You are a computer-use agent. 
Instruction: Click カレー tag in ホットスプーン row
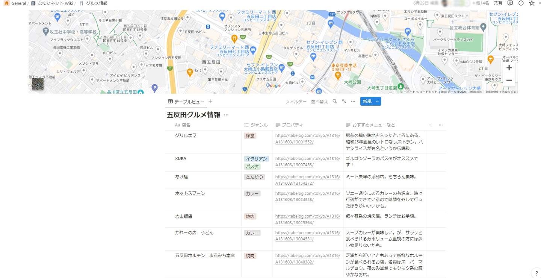(252, 193)
